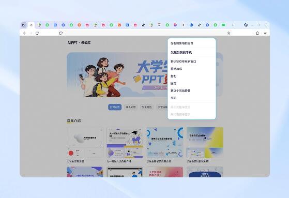The image size is (289, 198).
Task: Click the 大学生自我介绍 caption text
Action: (75, 161)
